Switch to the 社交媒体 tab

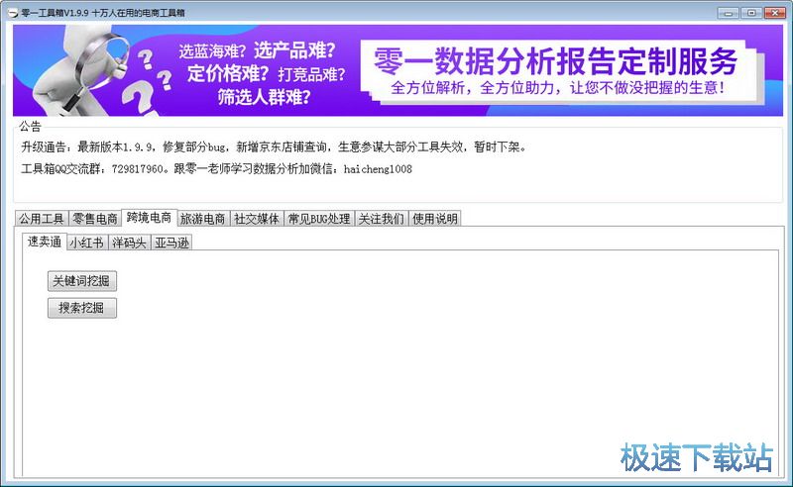coord(257,219)
